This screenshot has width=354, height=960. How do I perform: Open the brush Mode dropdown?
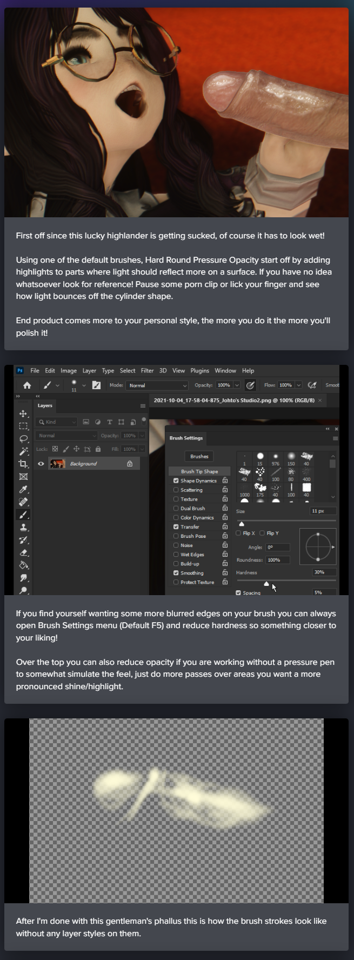point(157,385)
